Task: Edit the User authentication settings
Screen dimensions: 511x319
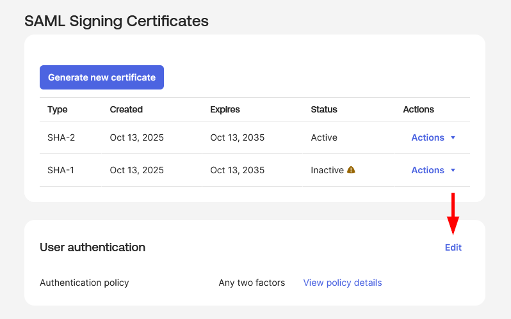Action: [453, 247]
